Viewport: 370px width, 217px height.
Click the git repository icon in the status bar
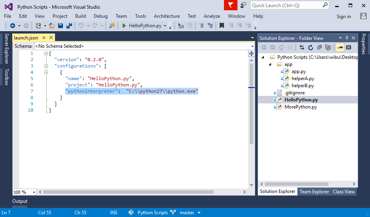pos(131,213)
